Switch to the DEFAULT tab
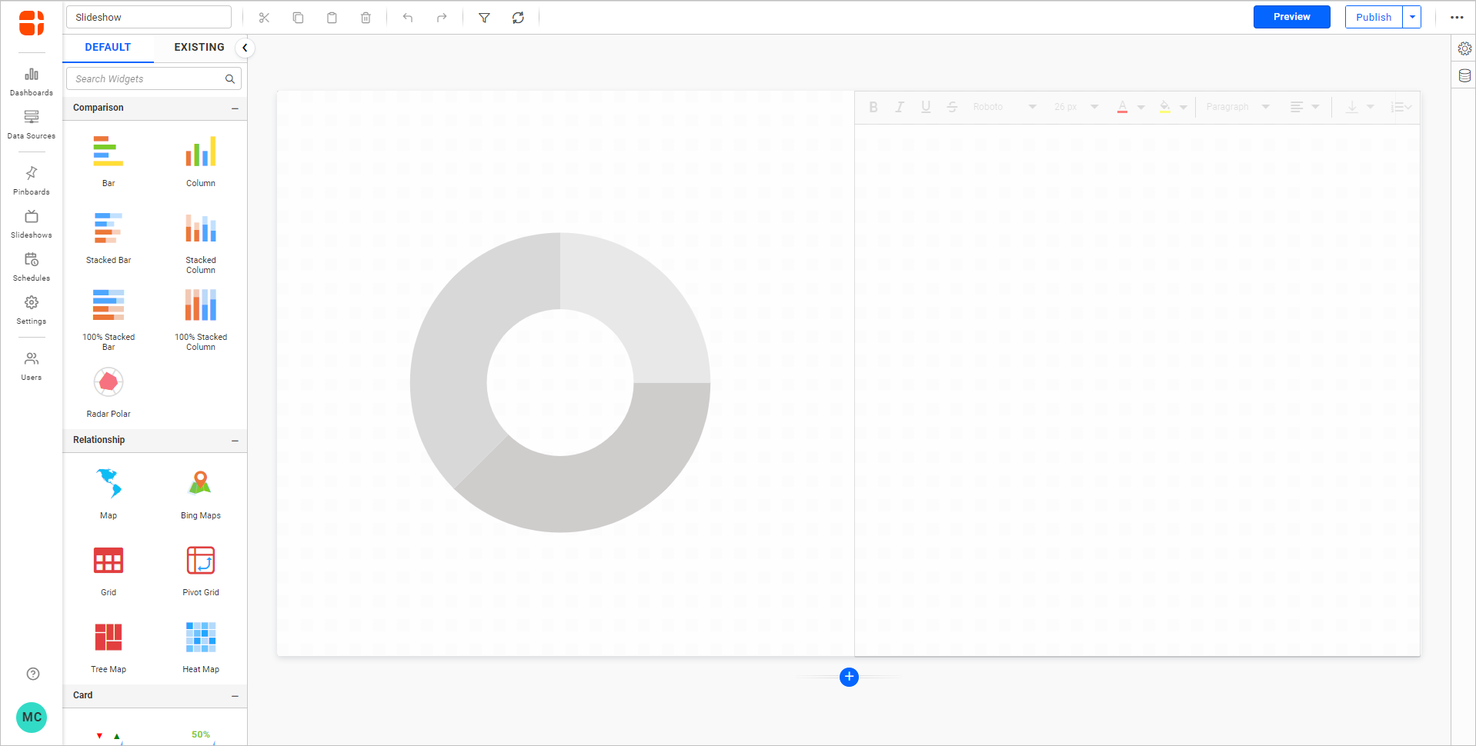This screenshot has height=746, width=1476. pos(108,47)
